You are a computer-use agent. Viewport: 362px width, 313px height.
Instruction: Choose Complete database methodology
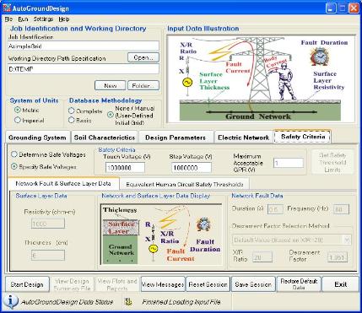coord(72,111)
